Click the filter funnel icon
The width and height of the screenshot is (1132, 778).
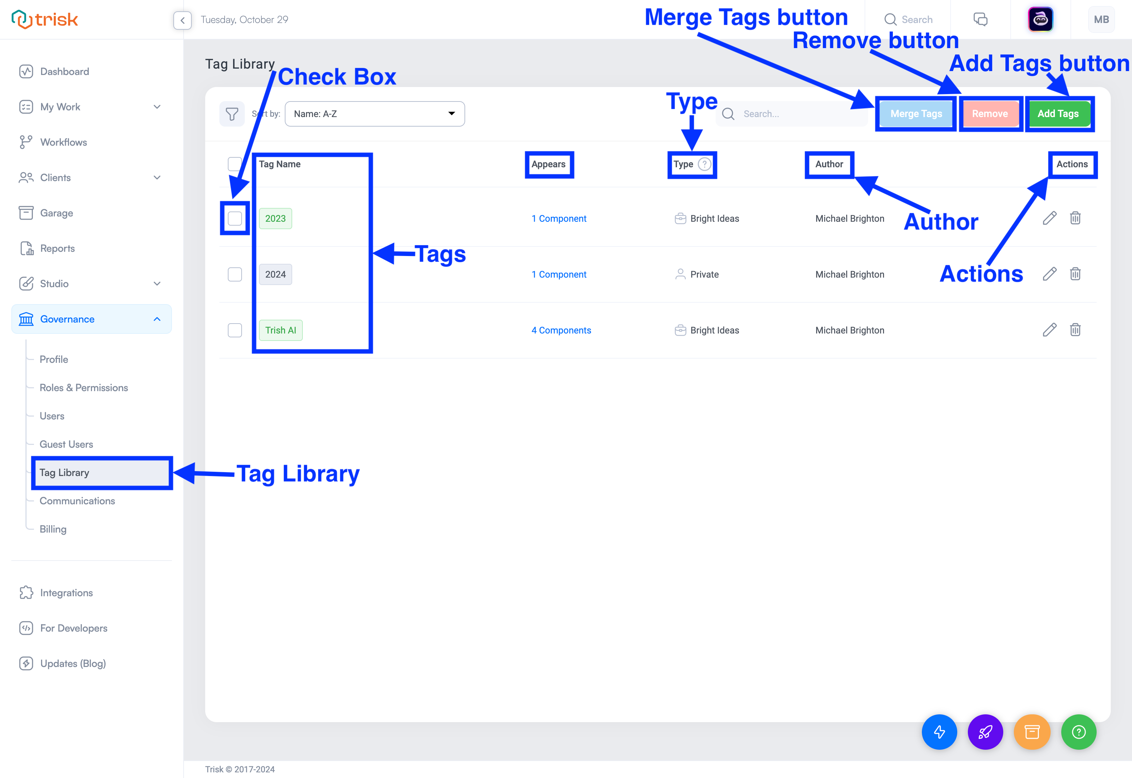(x=232, y=114)
